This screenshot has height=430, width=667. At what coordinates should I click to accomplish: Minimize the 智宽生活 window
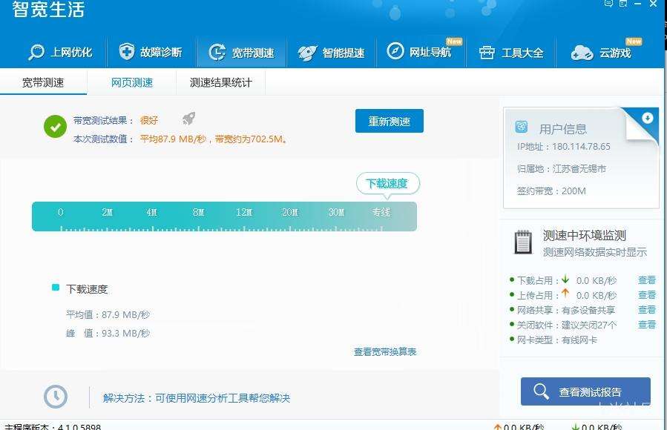click(637, 4)
